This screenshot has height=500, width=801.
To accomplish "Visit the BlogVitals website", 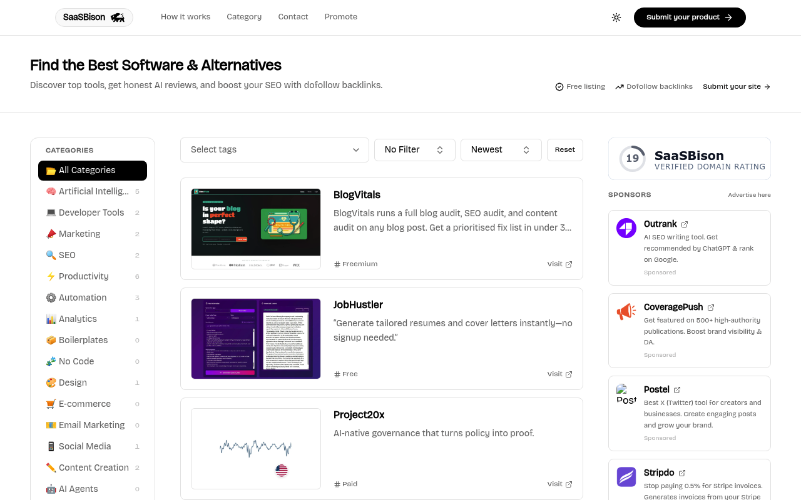I will point(559,264).
